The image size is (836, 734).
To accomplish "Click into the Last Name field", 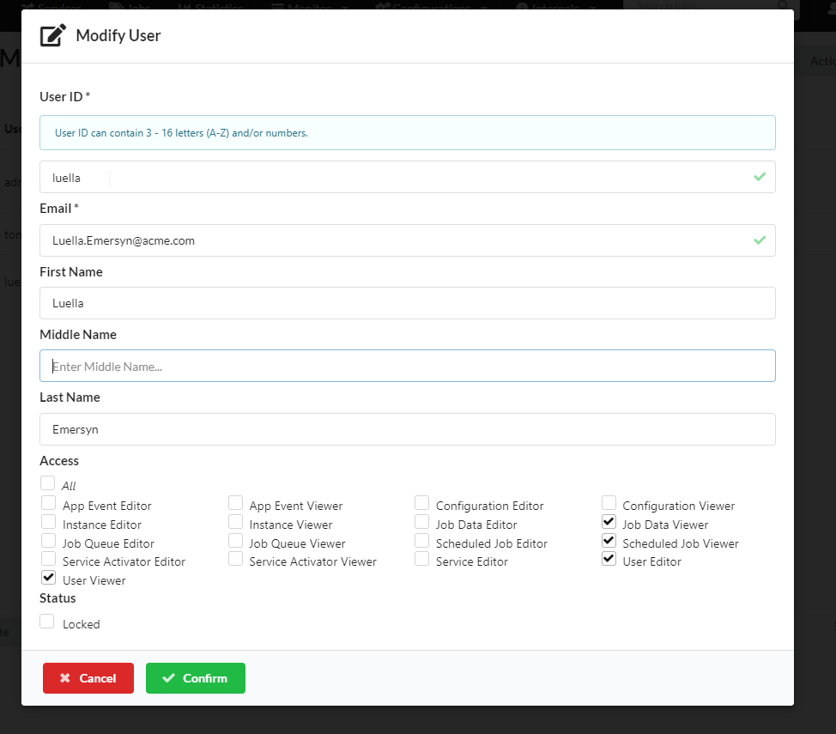I will pos(407,429).
